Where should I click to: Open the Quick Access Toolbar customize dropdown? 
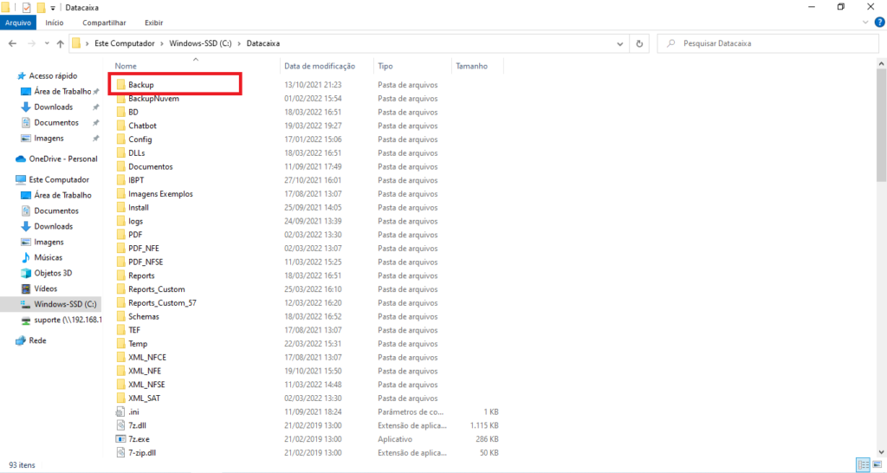click(54, 8)
